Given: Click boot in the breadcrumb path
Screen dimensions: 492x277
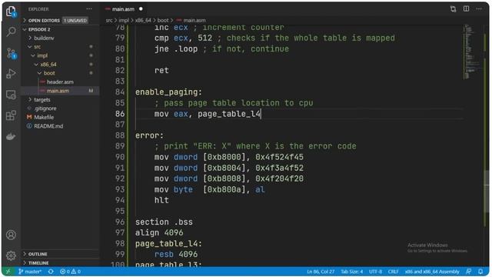Looking at the screenshot, I should coord(162,21).
